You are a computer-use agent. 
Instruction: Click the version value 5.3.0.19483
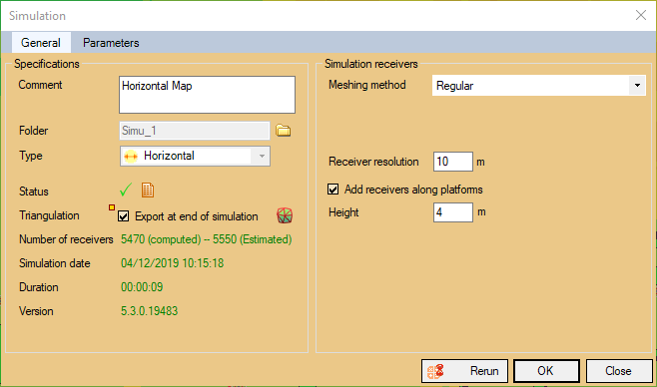coord(149,311)
